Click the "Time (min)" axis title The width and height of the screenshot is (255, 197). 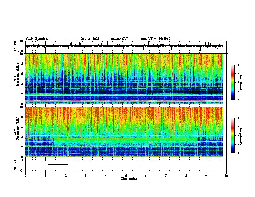click(129, 179)
